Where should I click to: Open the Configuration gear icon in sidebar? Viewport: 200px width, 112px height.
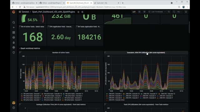coord(14,48)
